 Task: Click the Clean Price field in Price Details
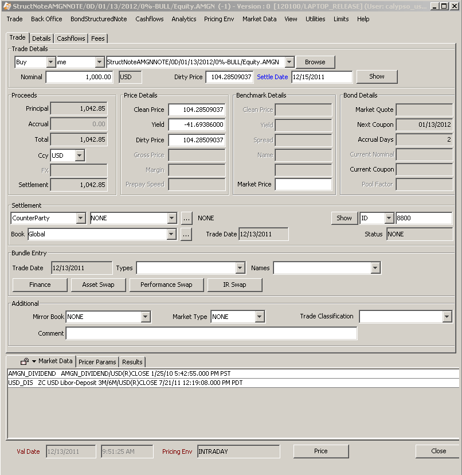coord(197,110)
